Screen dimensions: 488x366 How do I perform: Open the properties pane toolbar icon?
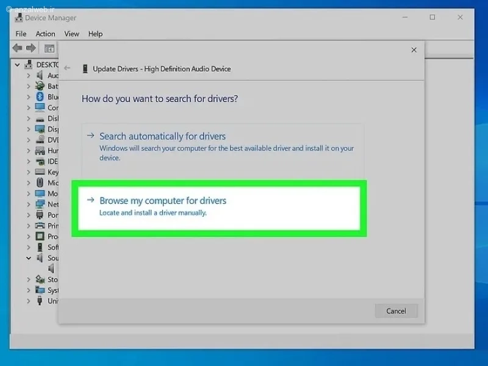coord(49,48)
